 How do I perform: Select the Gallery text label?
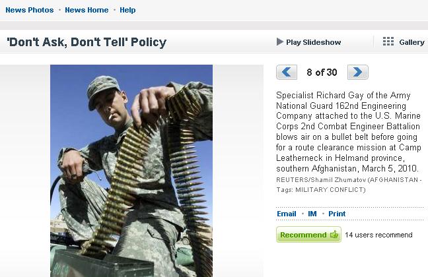tap(411, 42)
